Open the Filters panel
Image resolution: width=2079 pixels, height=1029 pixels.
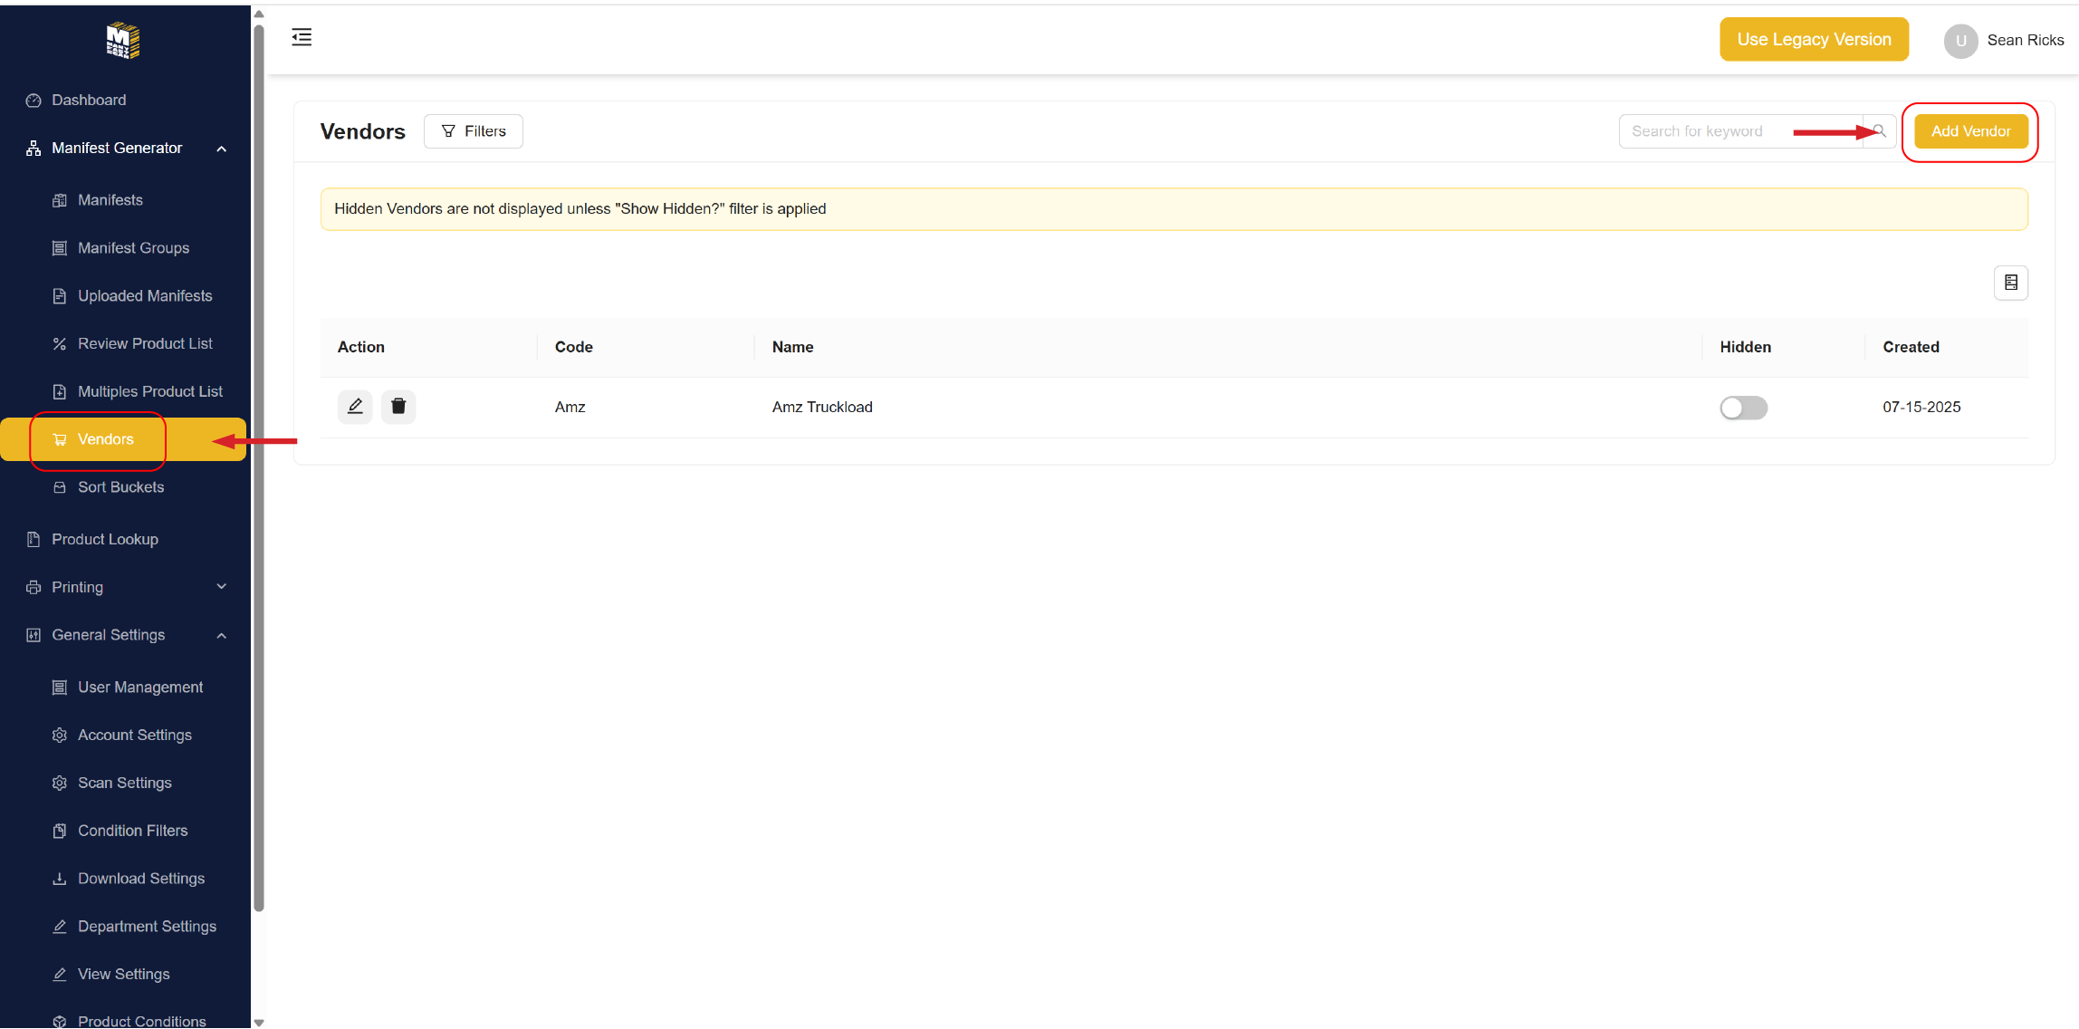tap(473, 131)
